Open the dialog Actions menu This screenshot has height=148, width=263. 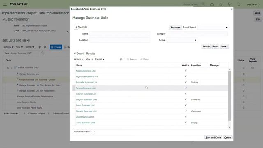tap(79, 59)
